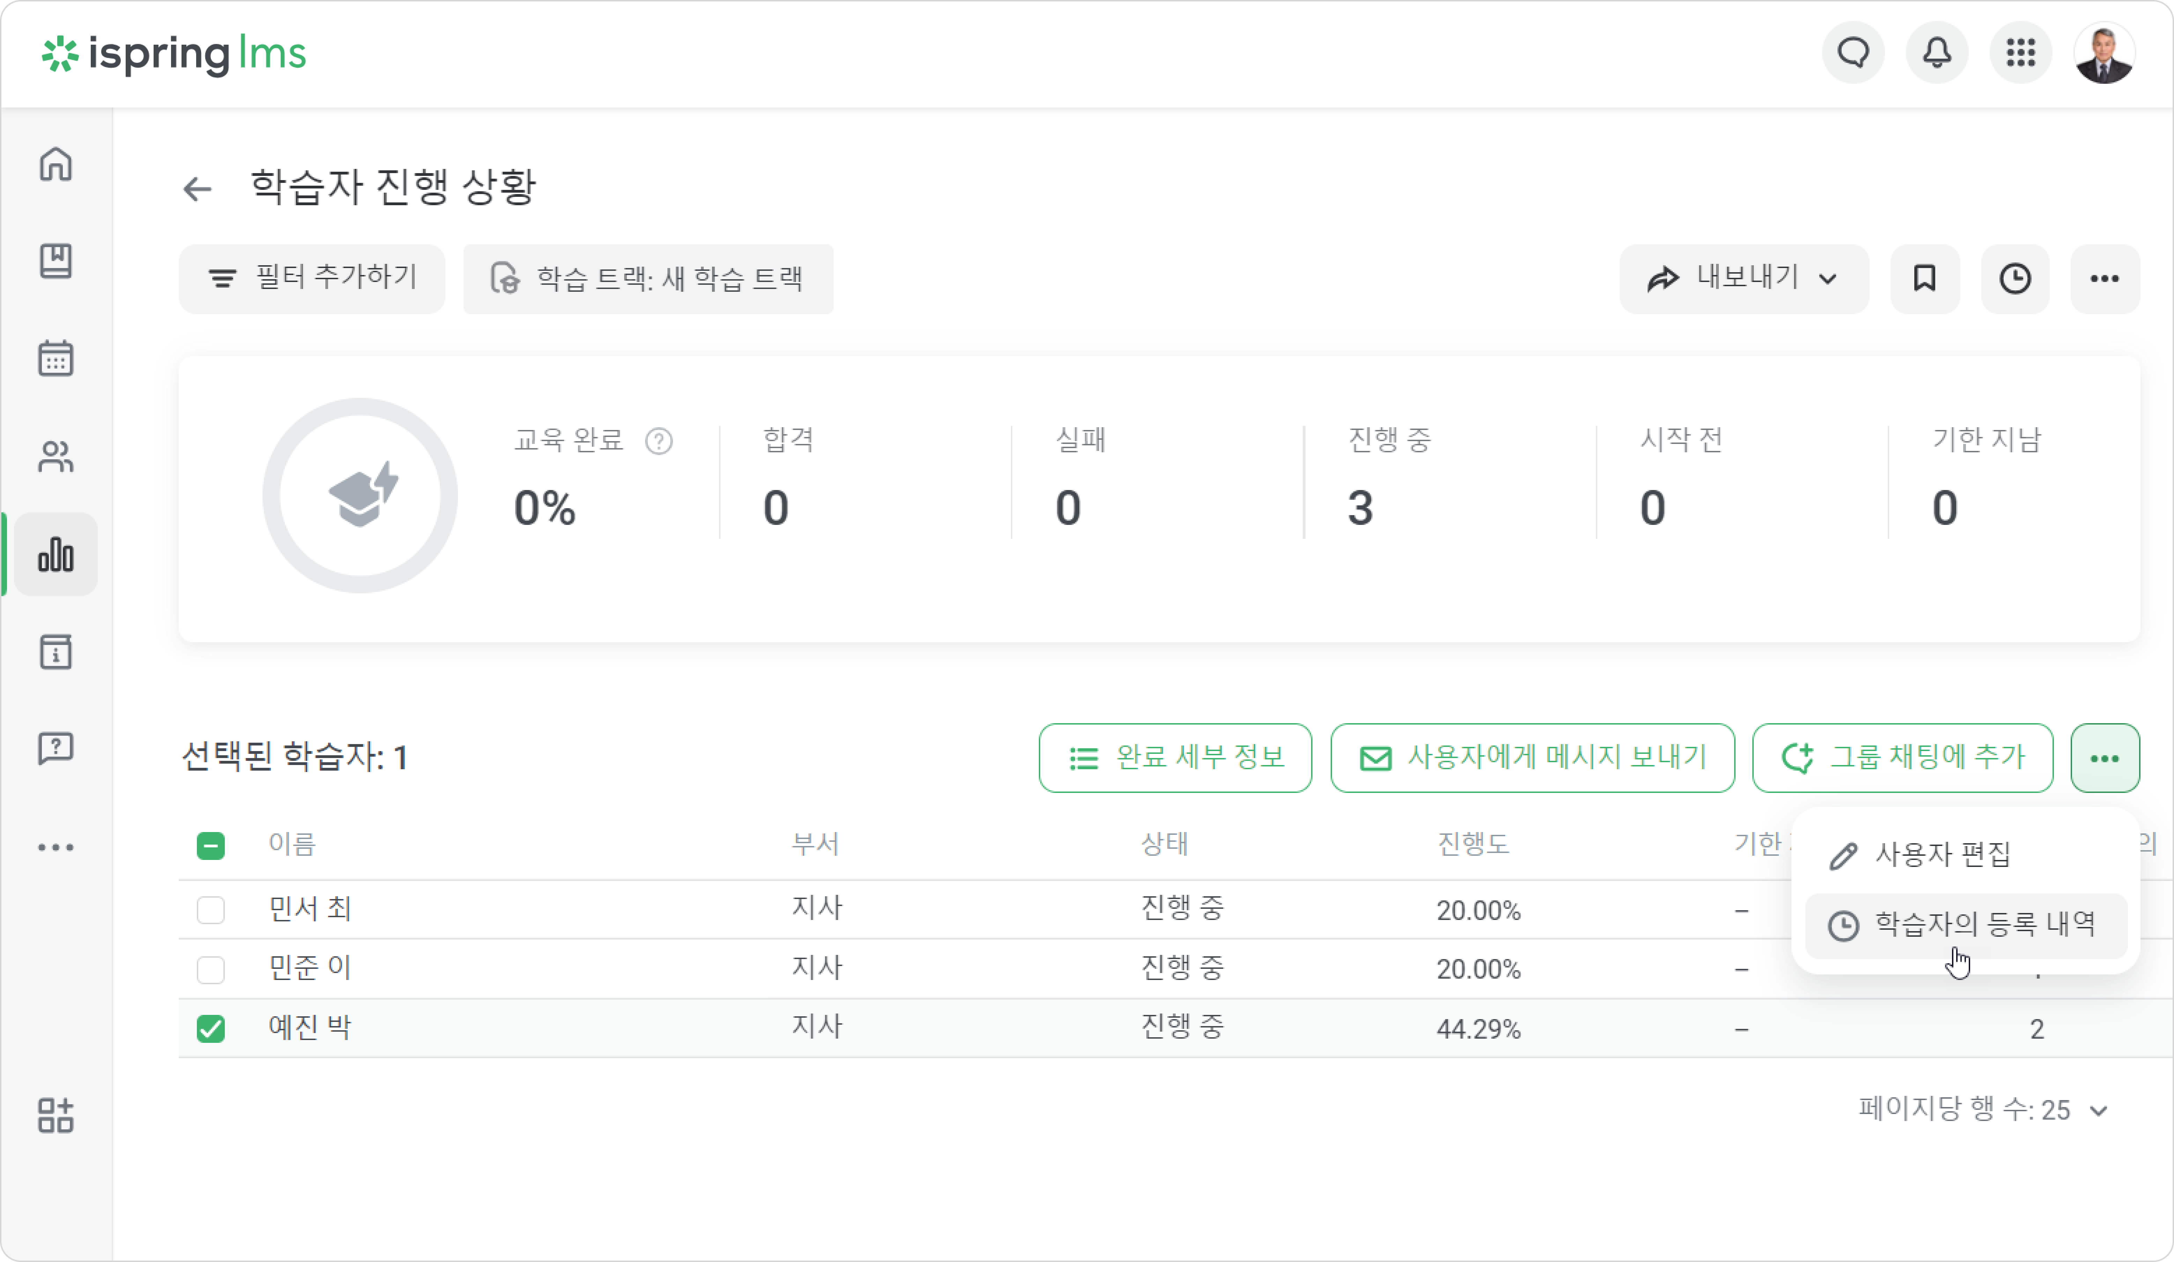This screenshot has height=1262, width=2174.
Task: Open the apps grid launcher
Action: tap(2020, 53)
